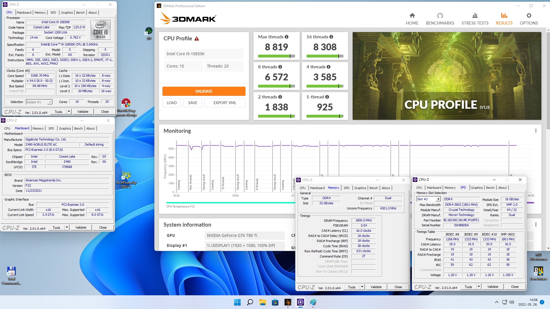Click SAVE button in CPU Profile
The height and width of the screenshot is (309, 550).
192,103
